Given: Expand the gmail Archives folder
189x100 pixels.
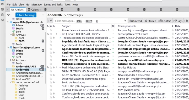Looking at the screenshot, I should coord(11,60).
